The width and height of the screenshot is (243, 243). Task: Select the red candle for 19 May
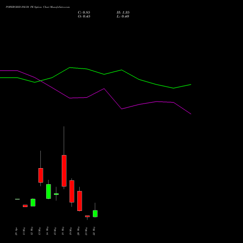72,191
